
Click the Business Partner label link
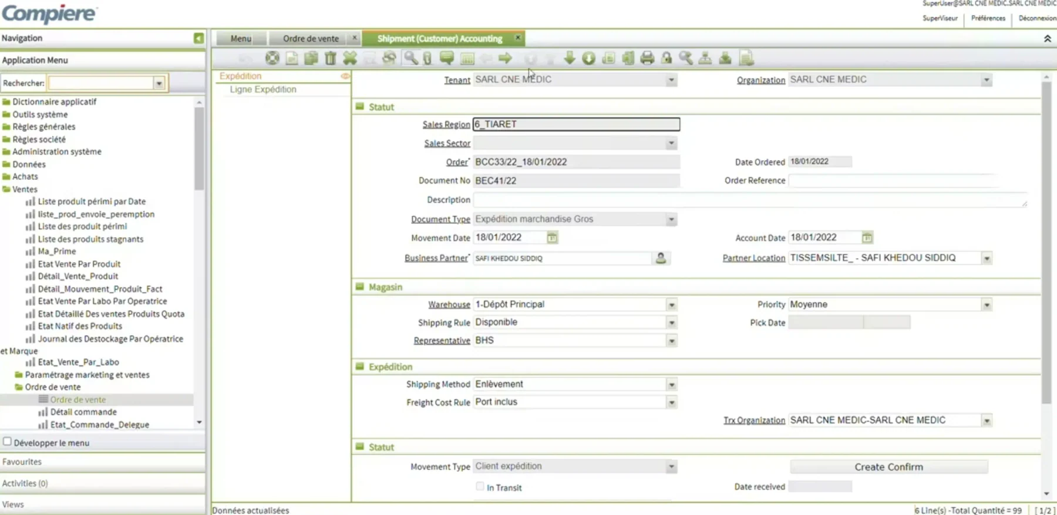pos(436,258)
